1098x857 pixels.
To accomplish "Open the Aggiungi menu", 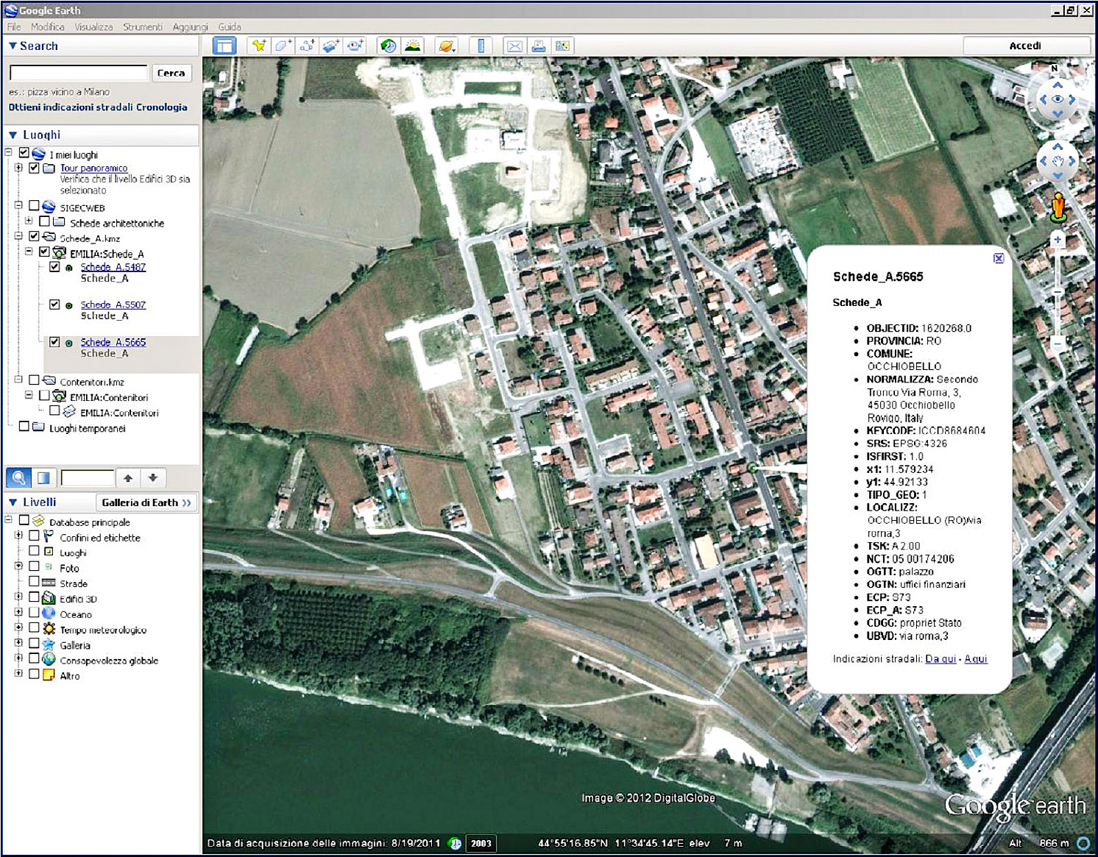I will tap(191, 26).
